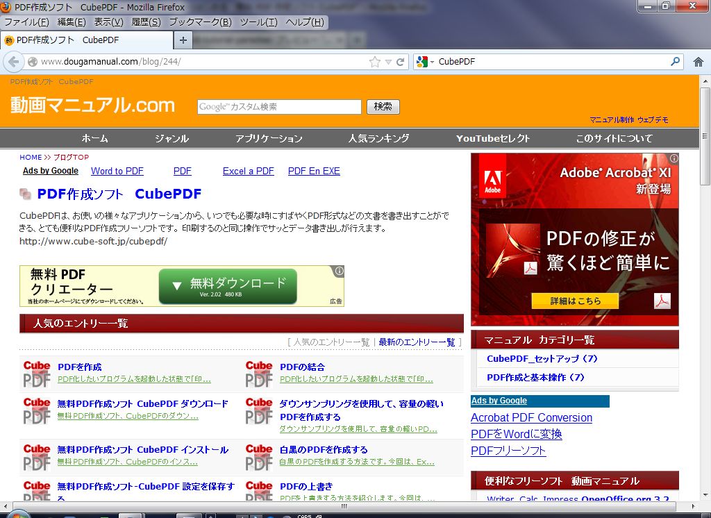Viewport: 711px width, 518px height.
Task: Click the Back navigation arrow
Action: coord(14,62)
